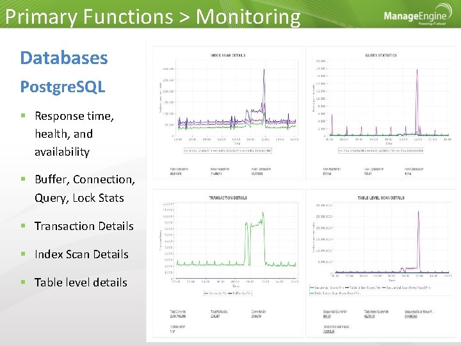Viewport: 461px width, 346px height.
Task: Click the PostgreSQL subheading
Action: click(63, 86)
